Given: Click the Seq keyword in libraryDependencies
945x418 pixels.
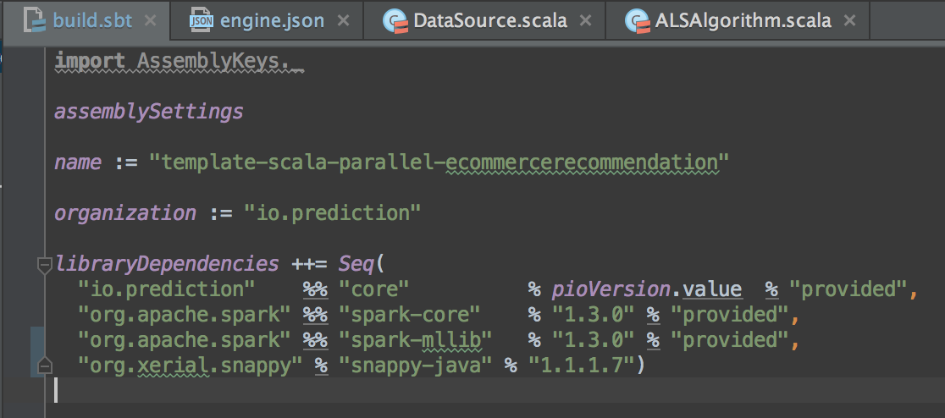Looking at the screenshot, I should point(356,263).
